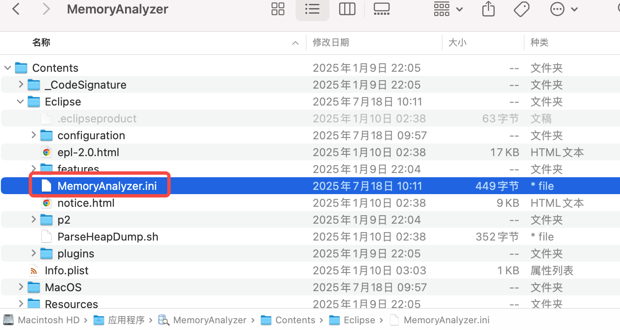Select the Eclipse folder icon in the list

click(x=34, y=102)
